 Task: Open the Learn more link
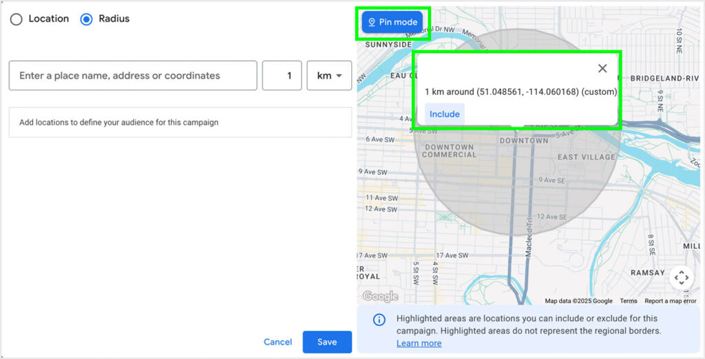pos(419,343)
